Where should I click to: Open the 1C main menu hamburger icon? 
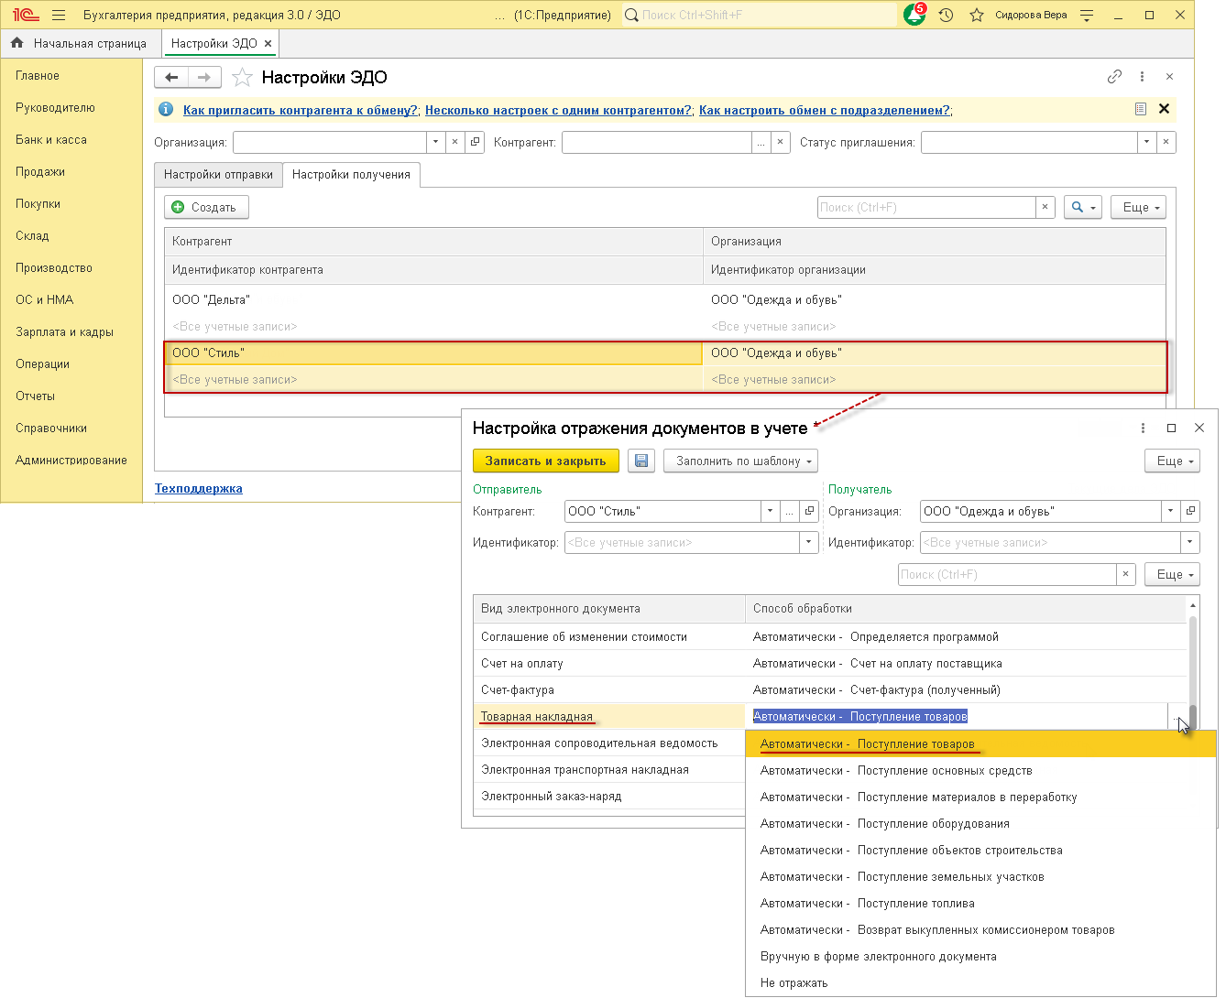(60, 15)
